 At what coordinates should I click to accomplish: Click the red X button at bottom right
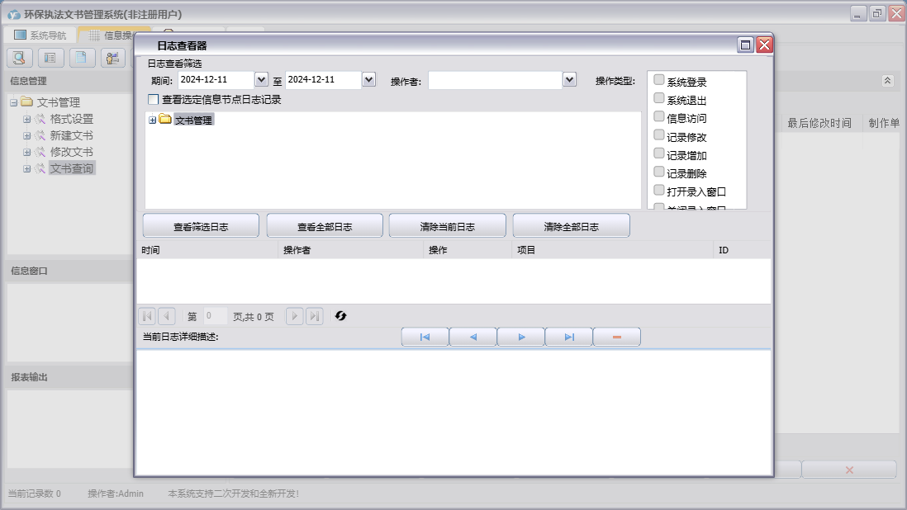tap(849, 470)
